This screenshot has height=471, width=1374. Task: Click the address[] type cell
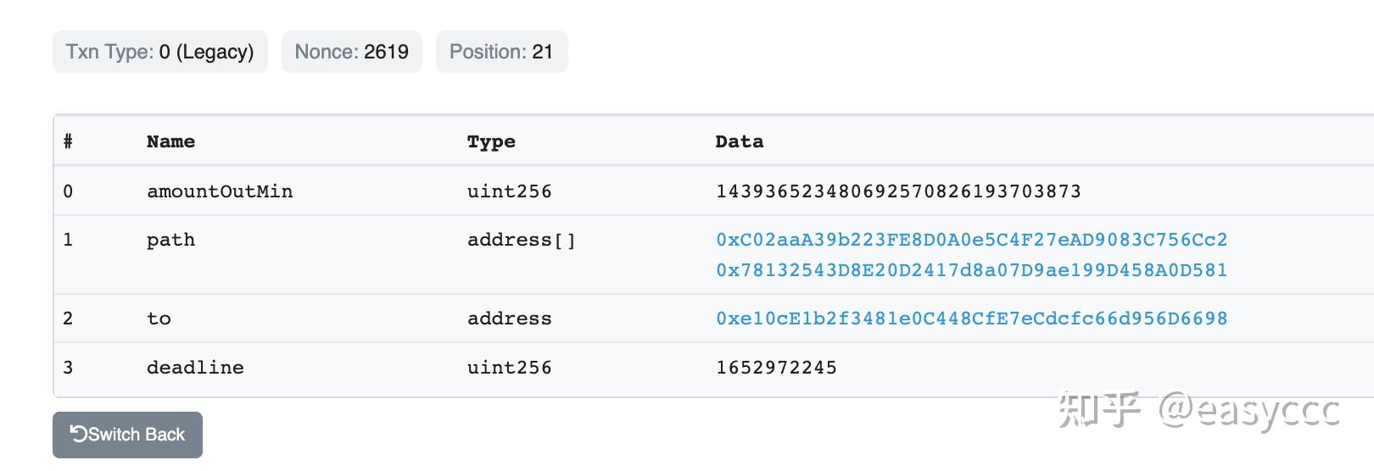click(x=522, y=241)
